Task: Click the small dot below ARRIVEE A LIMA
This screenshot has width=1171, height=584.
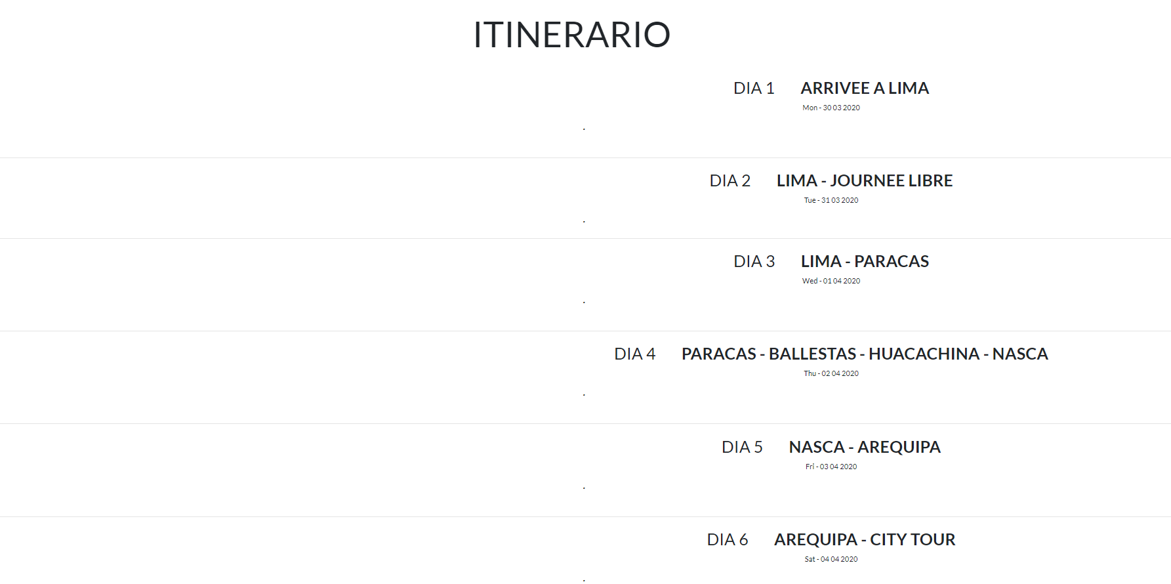Action: coord(584,129)
